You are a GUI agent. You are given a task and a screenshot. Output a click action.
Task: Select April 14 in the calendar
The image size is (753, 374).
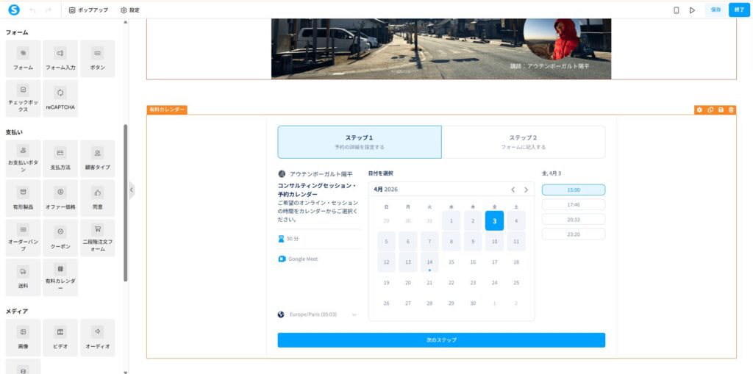[429, 262]
